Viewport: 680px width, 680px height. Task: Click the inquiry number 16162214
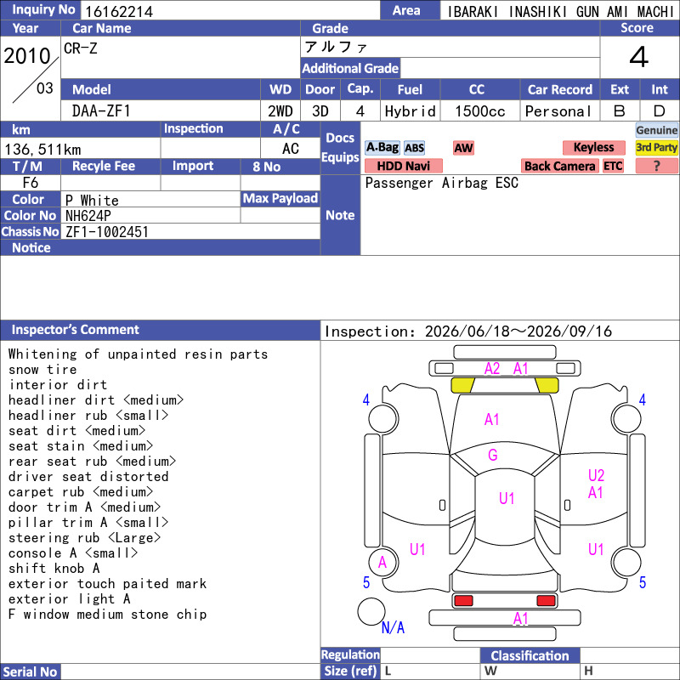coord(119,11)
